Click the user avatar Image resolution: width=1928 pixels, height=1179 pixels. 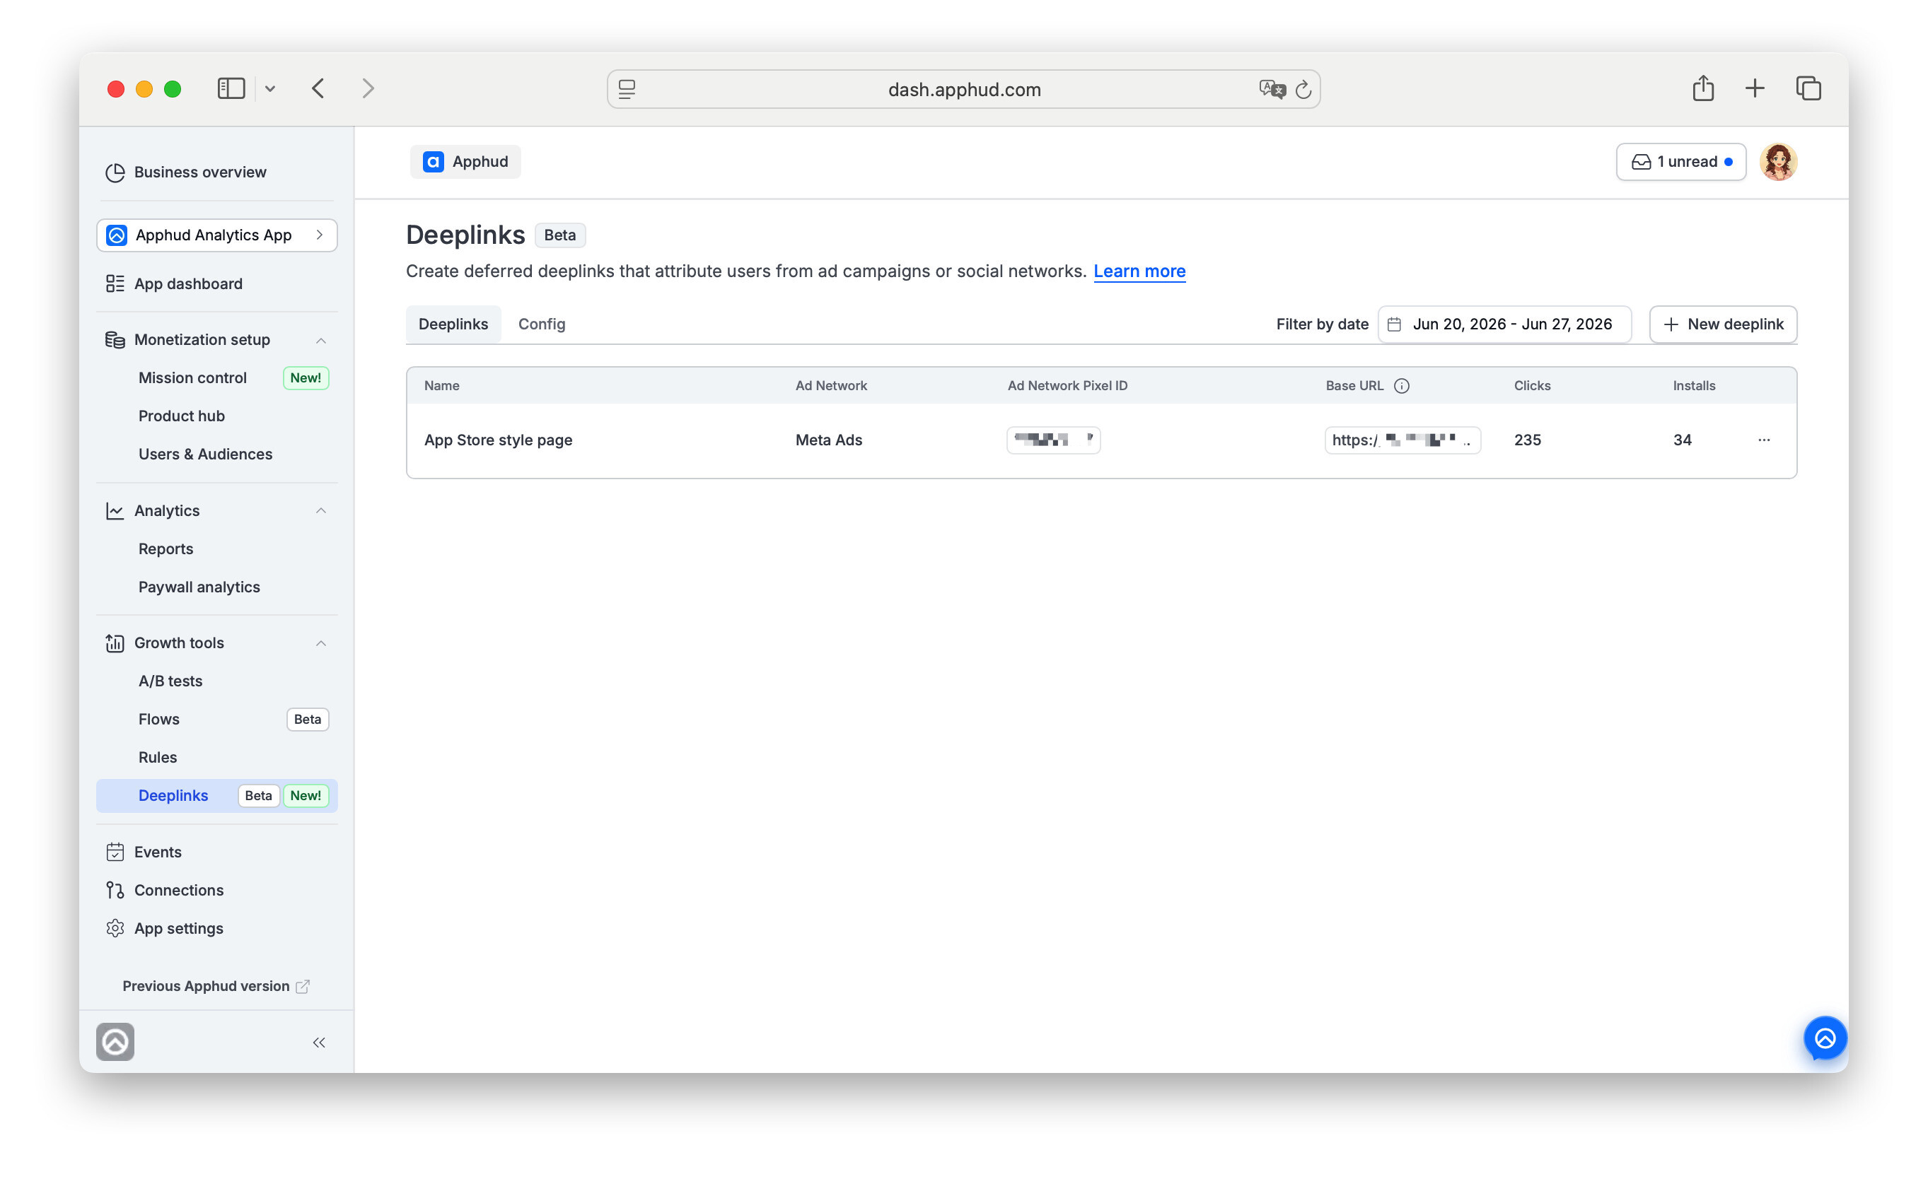pyautogui.click(x=1779, y=162)
